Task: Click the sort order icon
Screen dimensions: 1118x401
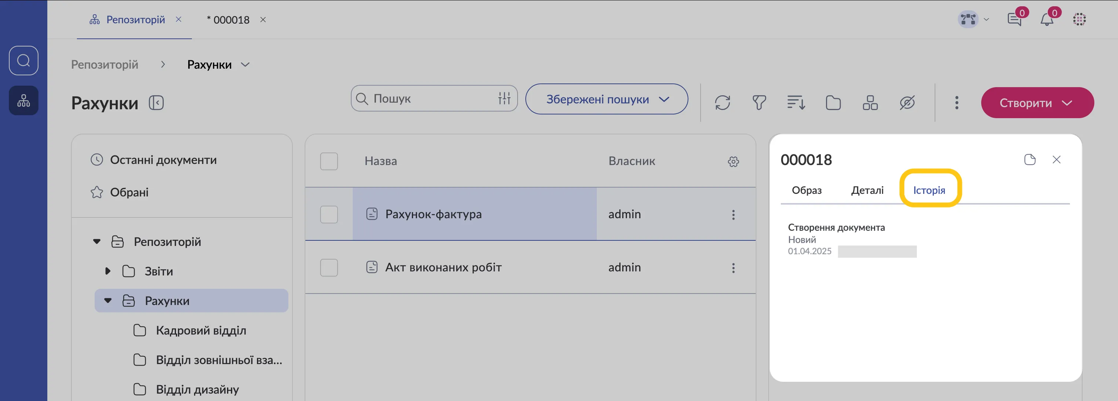Action: click(x=796, y=103)
